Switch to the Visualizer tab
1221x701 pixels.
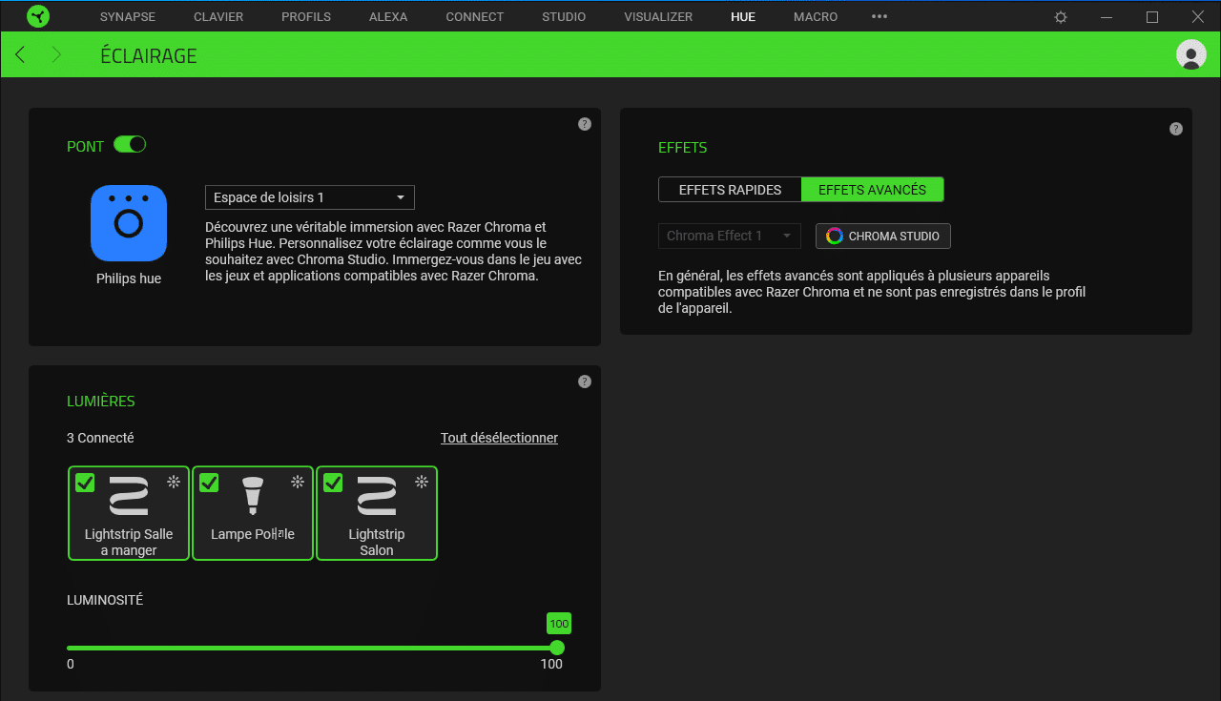pos(658,17)
